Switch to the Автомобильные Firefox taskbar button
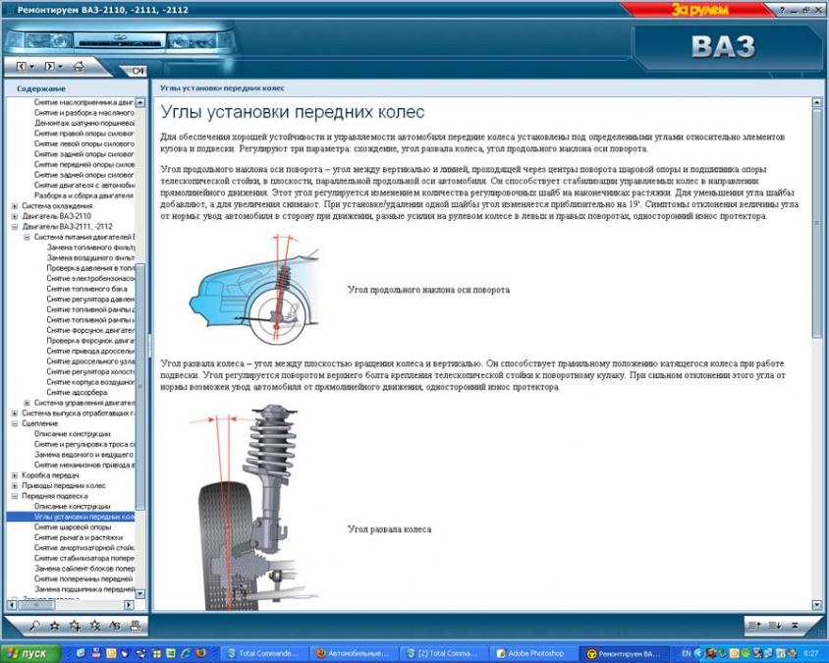Screen dimensions: 829x663 point(353,654)
